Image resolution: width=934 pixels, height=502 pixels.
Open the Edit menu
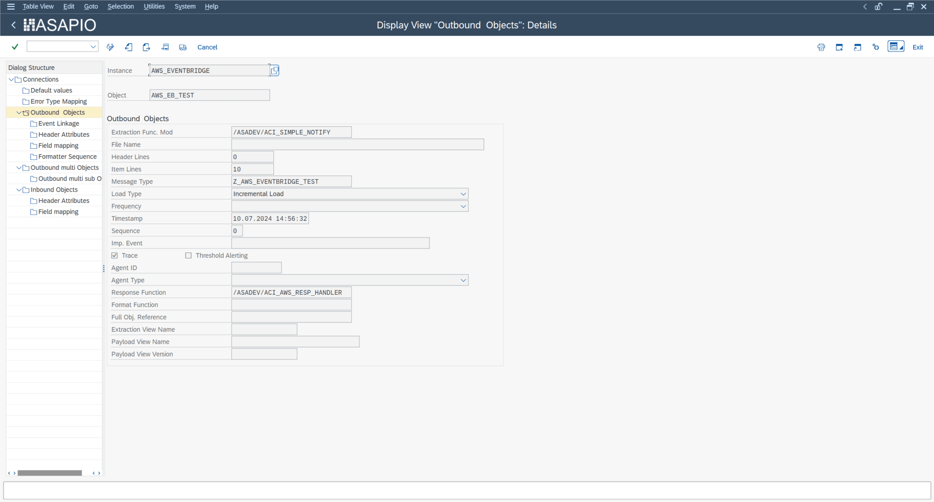coord(69,6)
